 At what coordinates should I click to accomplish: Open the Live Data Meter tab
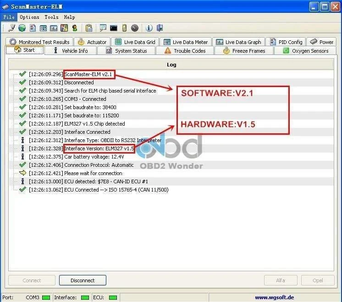click(186, 42)
